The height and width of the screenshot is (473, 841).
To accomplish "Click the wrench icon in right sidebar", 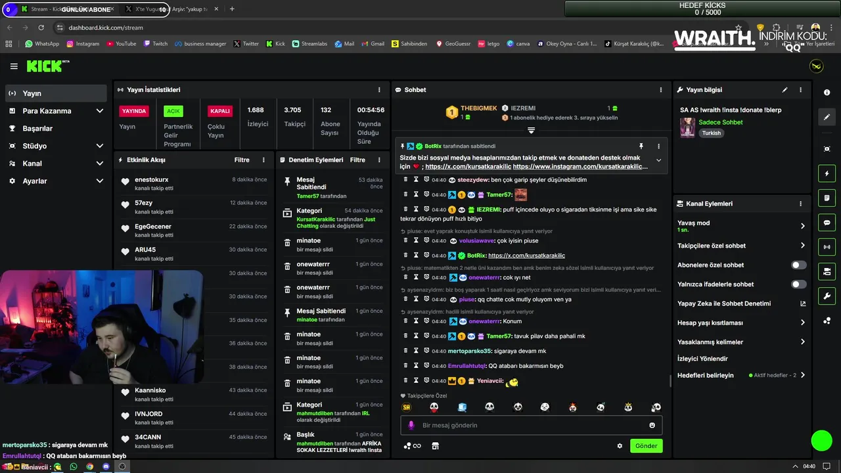I will point(827,296).
